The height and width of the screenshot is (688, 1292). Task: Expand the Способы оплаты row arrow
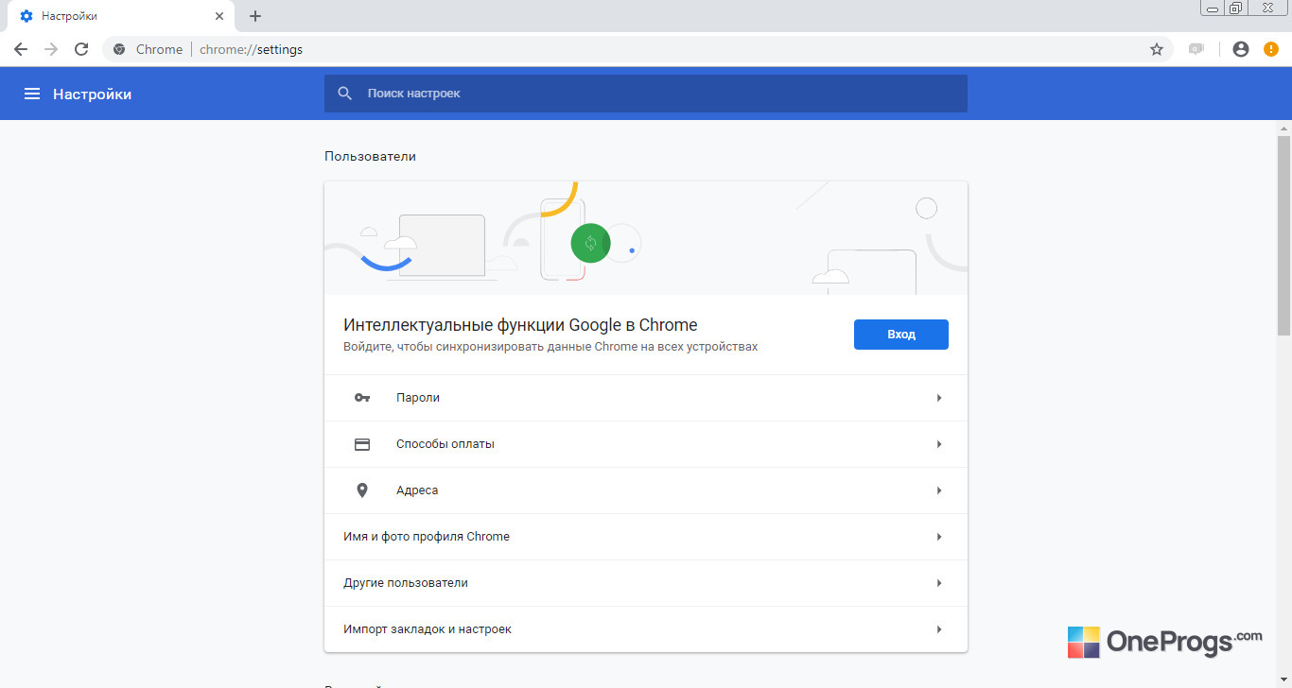coord(939,444)
